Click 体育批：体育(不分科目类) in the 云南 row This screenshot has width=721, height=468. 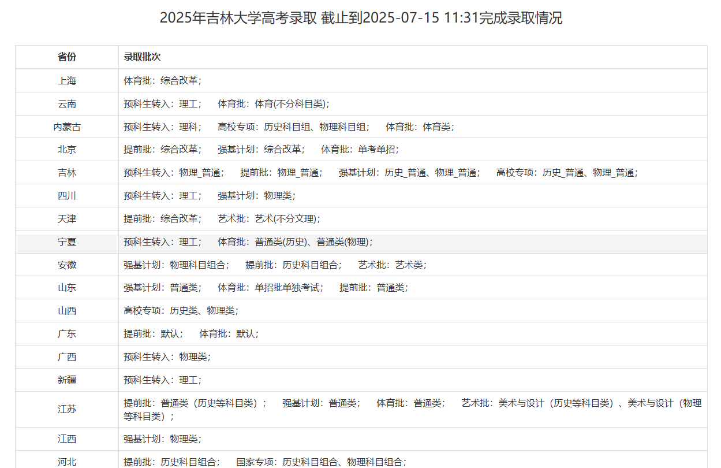pos(273,104)
